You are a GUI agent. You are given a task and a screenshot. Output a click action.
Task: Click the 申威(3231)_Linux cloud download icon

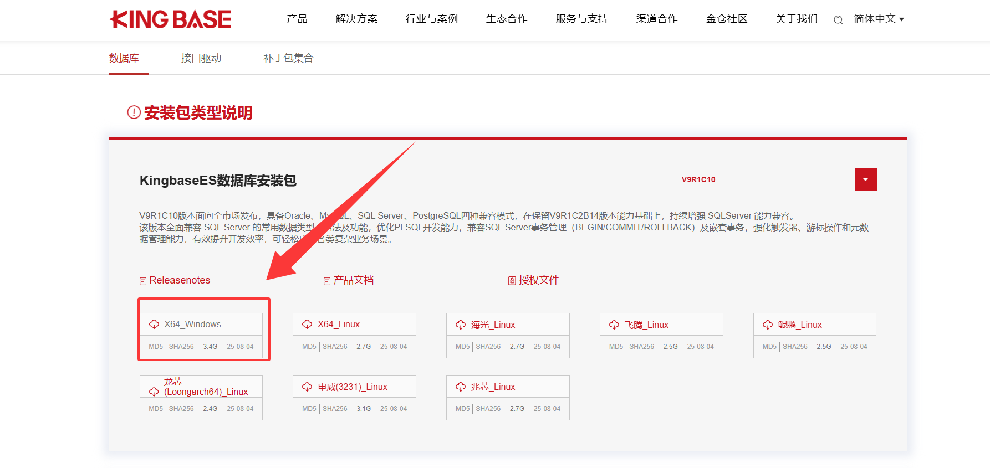[307, 387]
